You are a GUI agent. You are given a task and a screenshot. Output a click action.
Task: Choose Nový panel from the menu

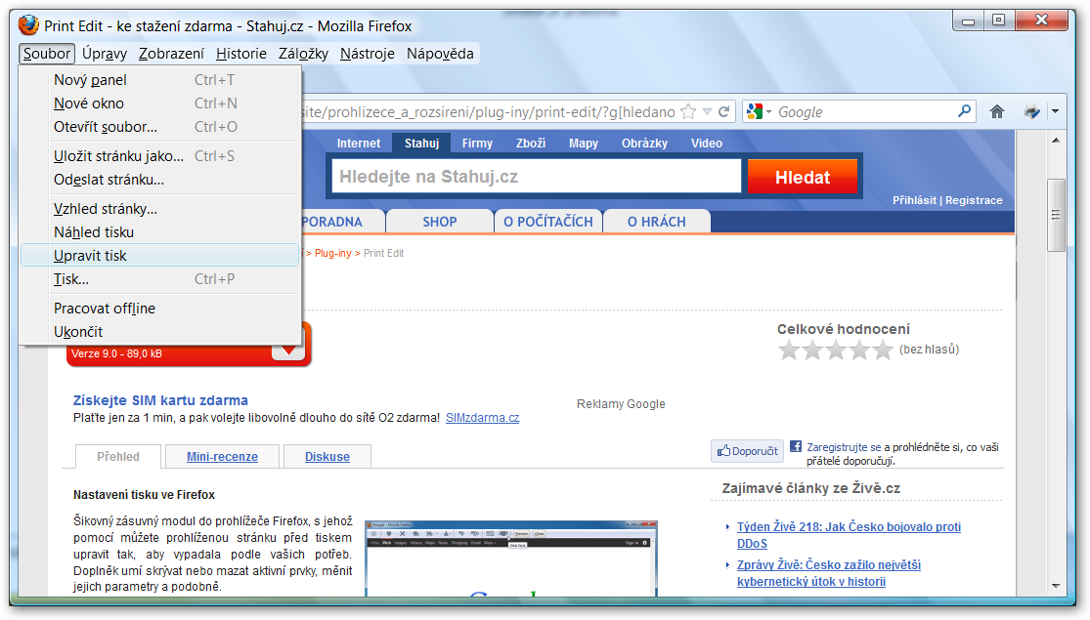[160, 80]
